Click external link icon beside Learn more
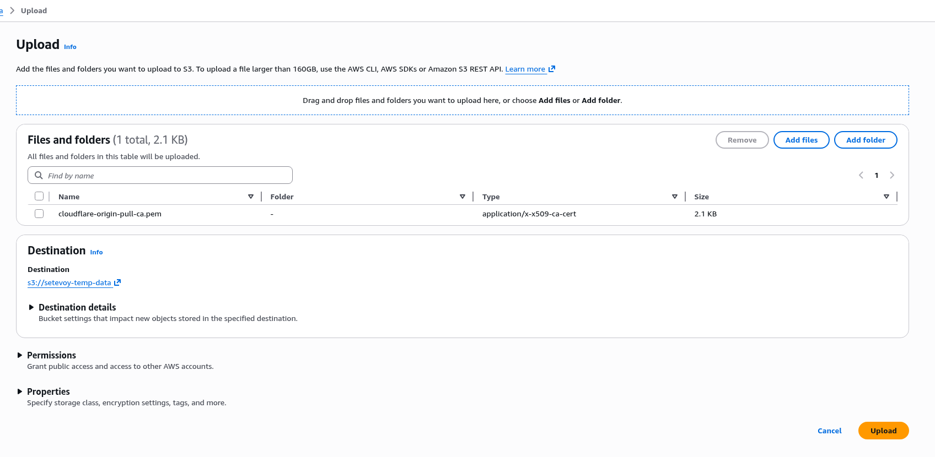Screen dimensions: 935x457 [552, 69]
